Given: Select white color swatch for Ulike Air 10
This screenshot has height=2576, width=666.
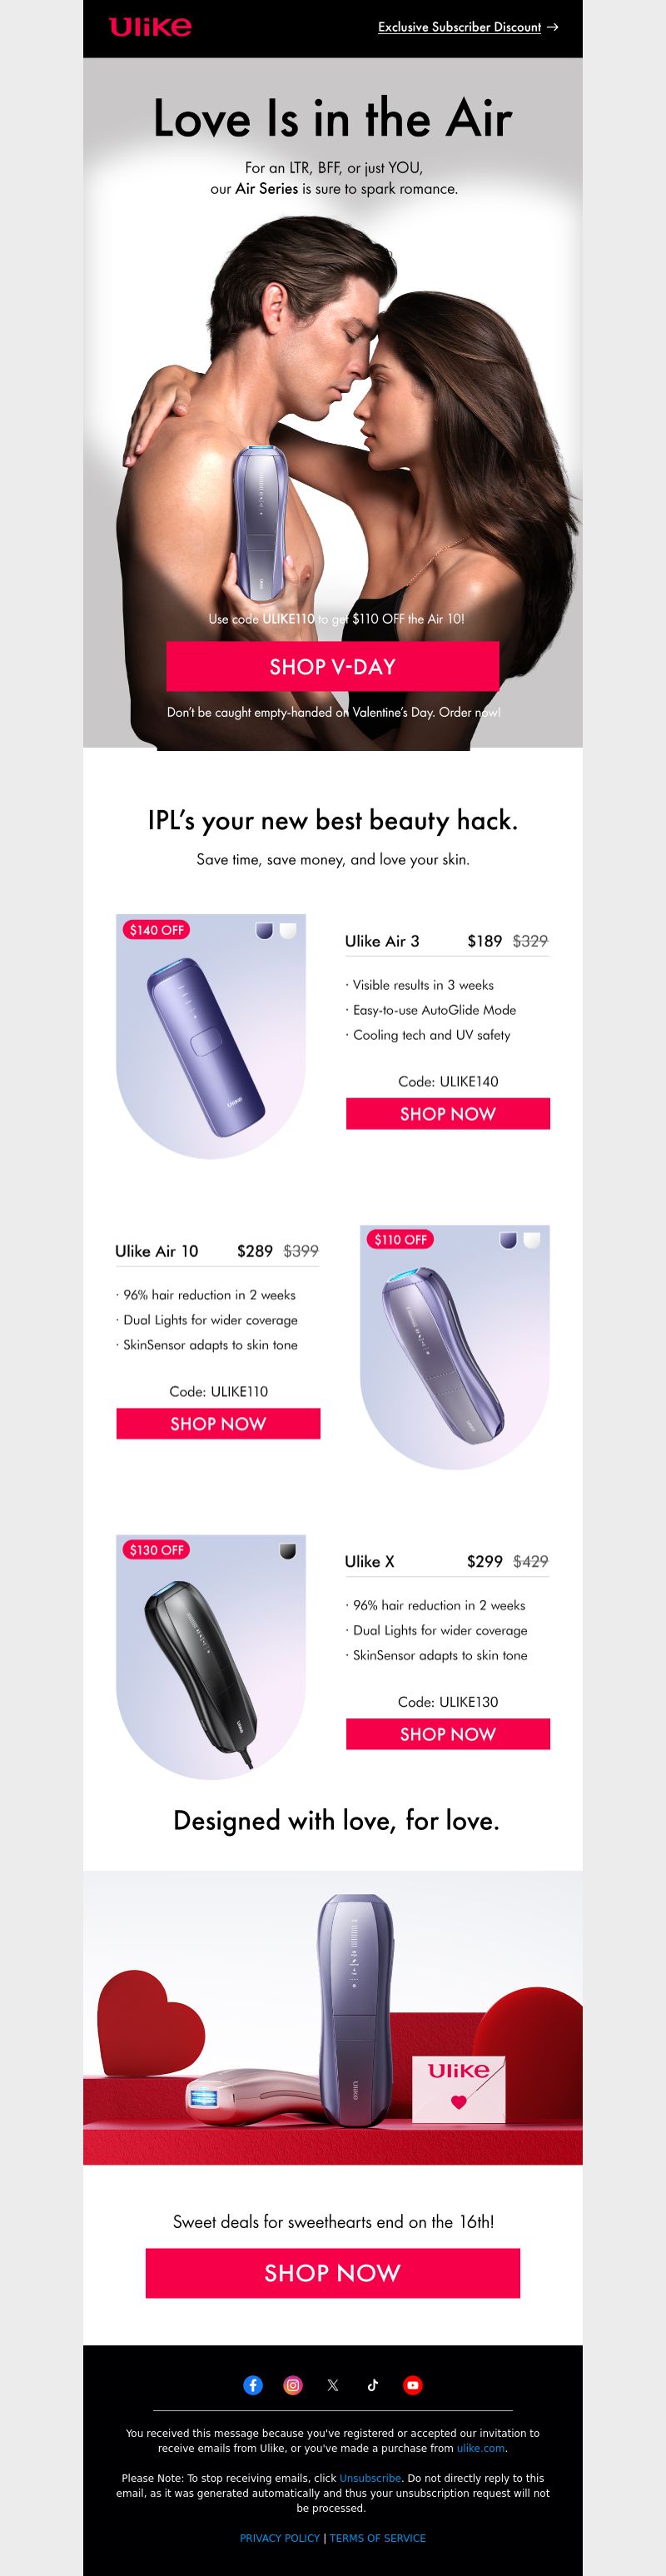Looking at the screenshot, I should click(532, 1240).
